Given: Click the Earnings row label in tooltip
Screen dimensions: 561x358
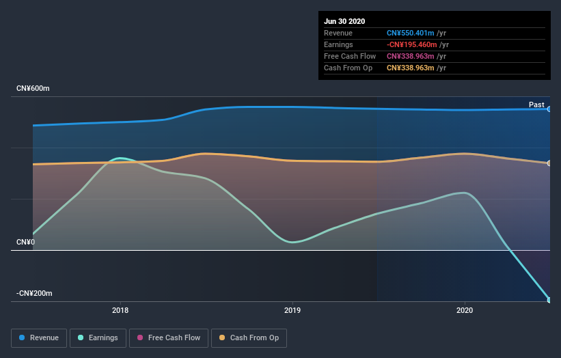Looking at the screenshot, I should tap(338, 44).
